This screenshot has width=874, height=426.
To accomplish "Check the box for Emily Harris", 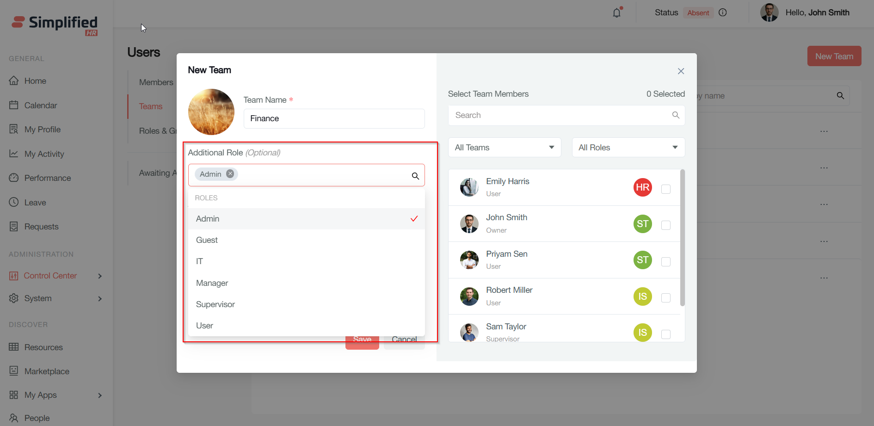I will [666, 189].
